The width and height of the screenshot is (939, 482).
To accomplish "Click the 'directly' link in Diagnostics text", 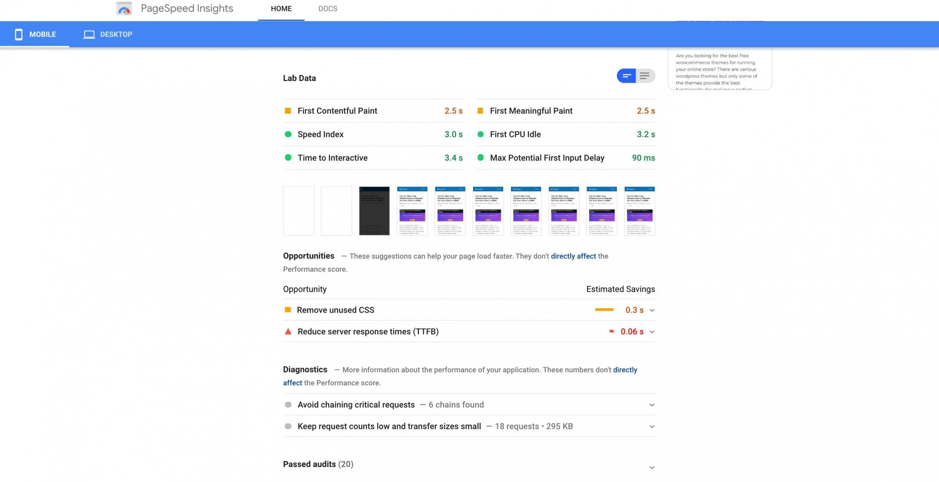I will (625, 370).
